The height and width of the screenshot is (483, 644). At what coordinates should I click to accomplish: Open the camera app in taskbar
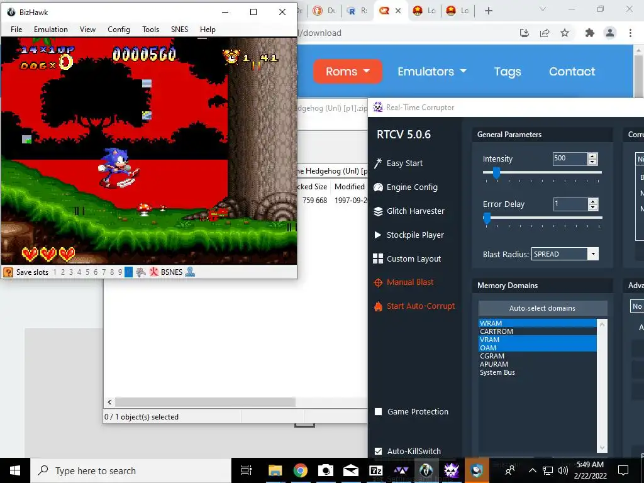[x=326, y=470]
